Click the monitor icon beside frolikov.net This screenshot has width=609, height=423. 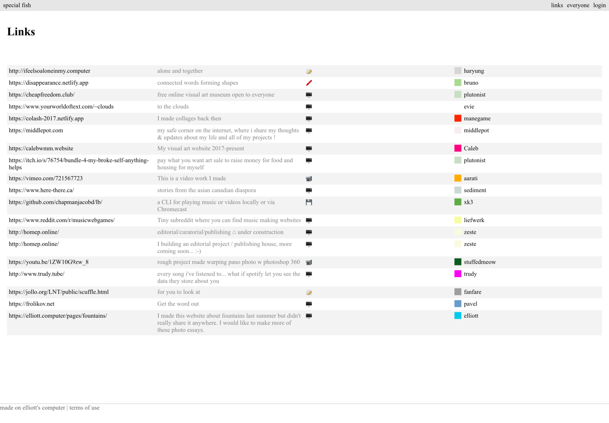point(309,304)
